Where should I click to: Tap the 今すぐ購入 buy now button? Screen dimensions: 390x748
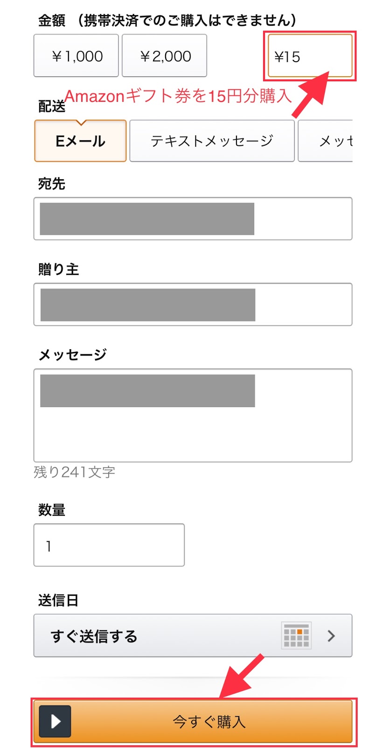(193, 721)
